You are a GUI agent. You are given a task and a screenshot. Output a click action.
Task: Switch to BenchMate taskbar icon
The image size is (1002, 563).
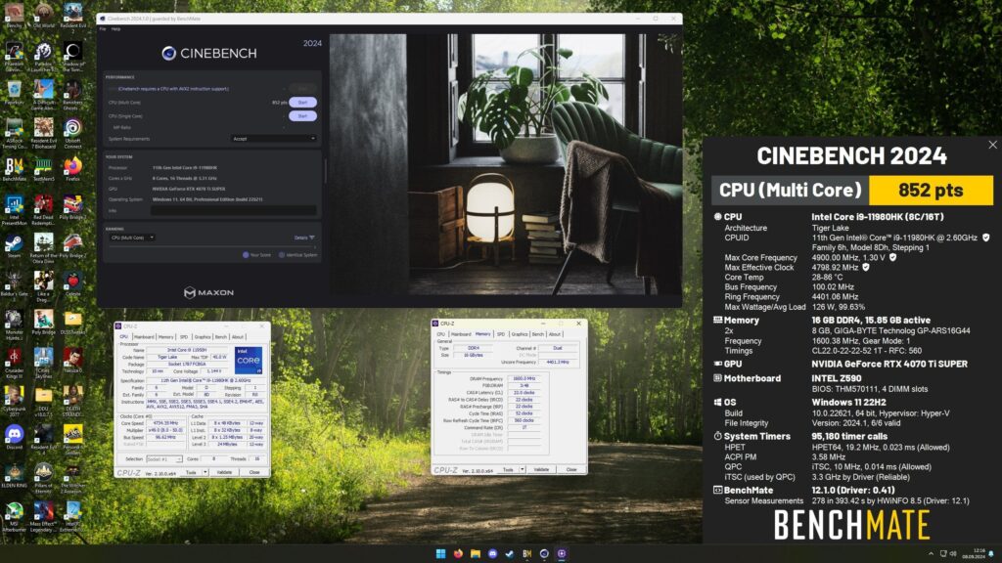527,553
